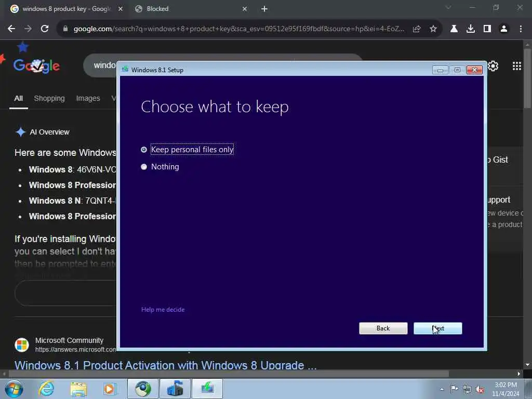The width and height of the screenshot is (532, 399).
Task: Navigate forward in Chrome
Action: point(28,29)
